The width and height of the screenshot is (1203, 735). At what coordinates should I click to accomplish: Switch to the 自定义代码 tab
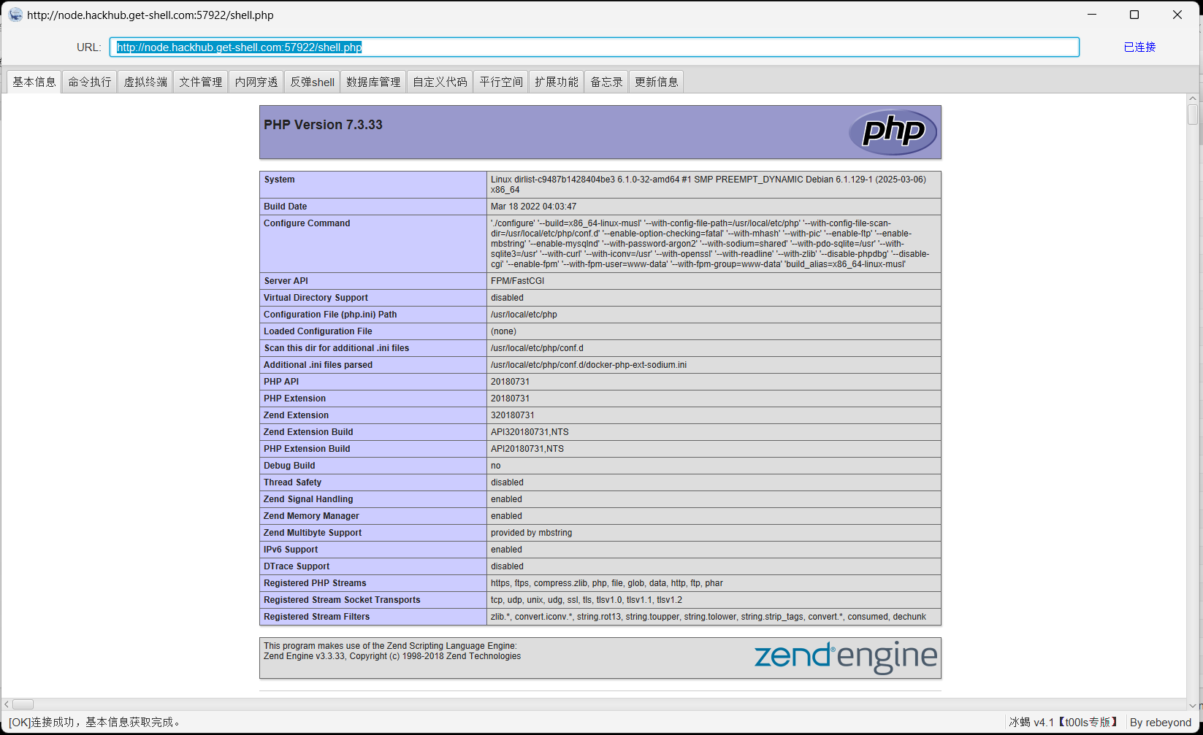[440, 82]
